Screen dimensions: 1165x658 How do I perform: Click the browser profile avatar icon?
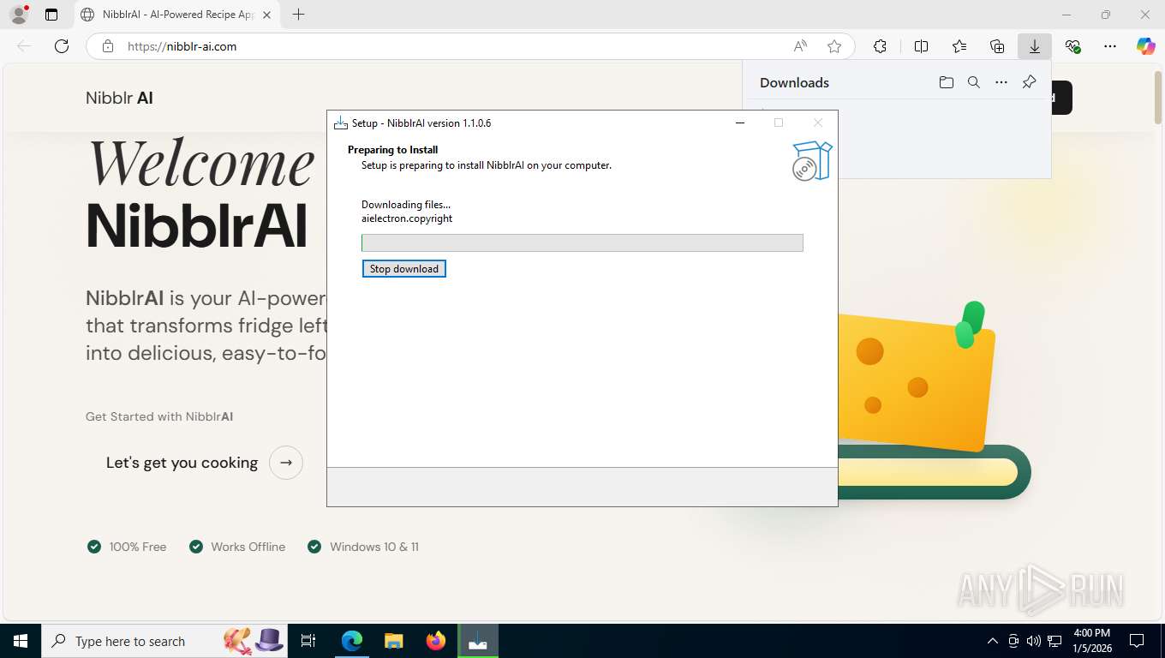coord(18,15)
